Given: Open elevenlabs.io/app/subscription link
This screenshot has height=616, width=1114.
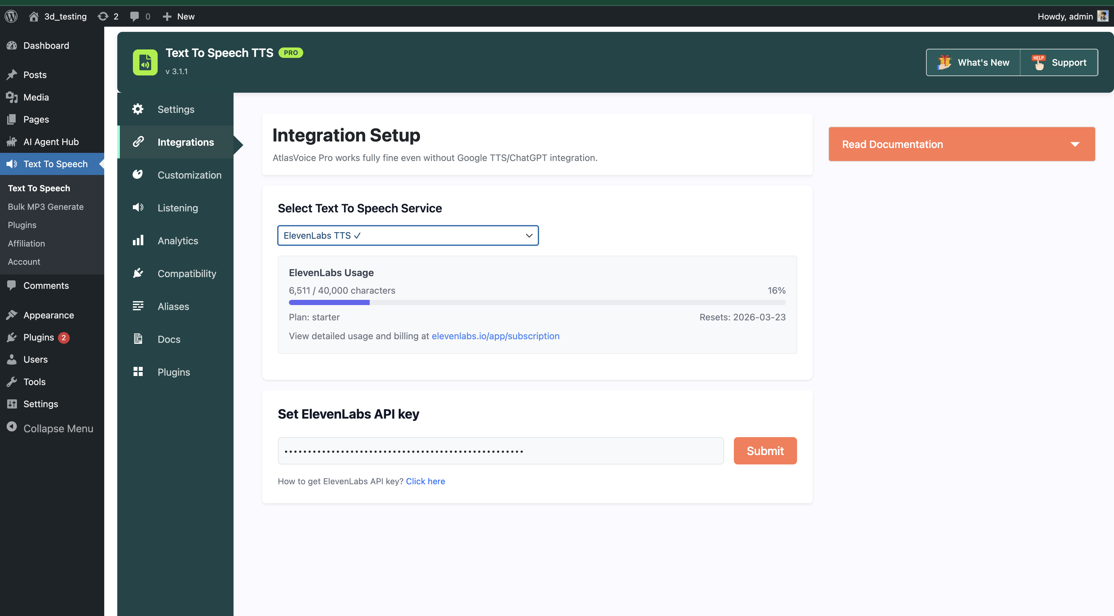Looking at the screenshot, I should (495, 336).
